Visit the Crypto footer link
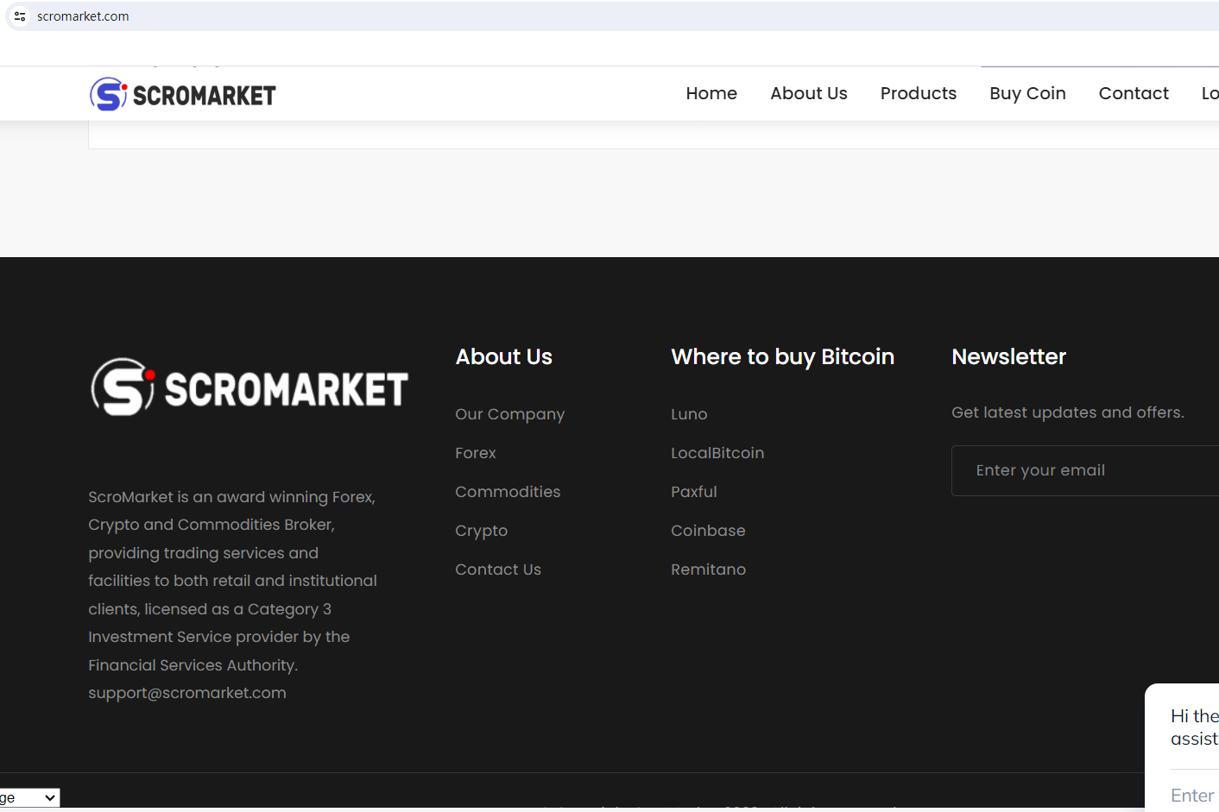Image resolution: width=1219 pixels, height=812 pixels. (x=481, y=531)
